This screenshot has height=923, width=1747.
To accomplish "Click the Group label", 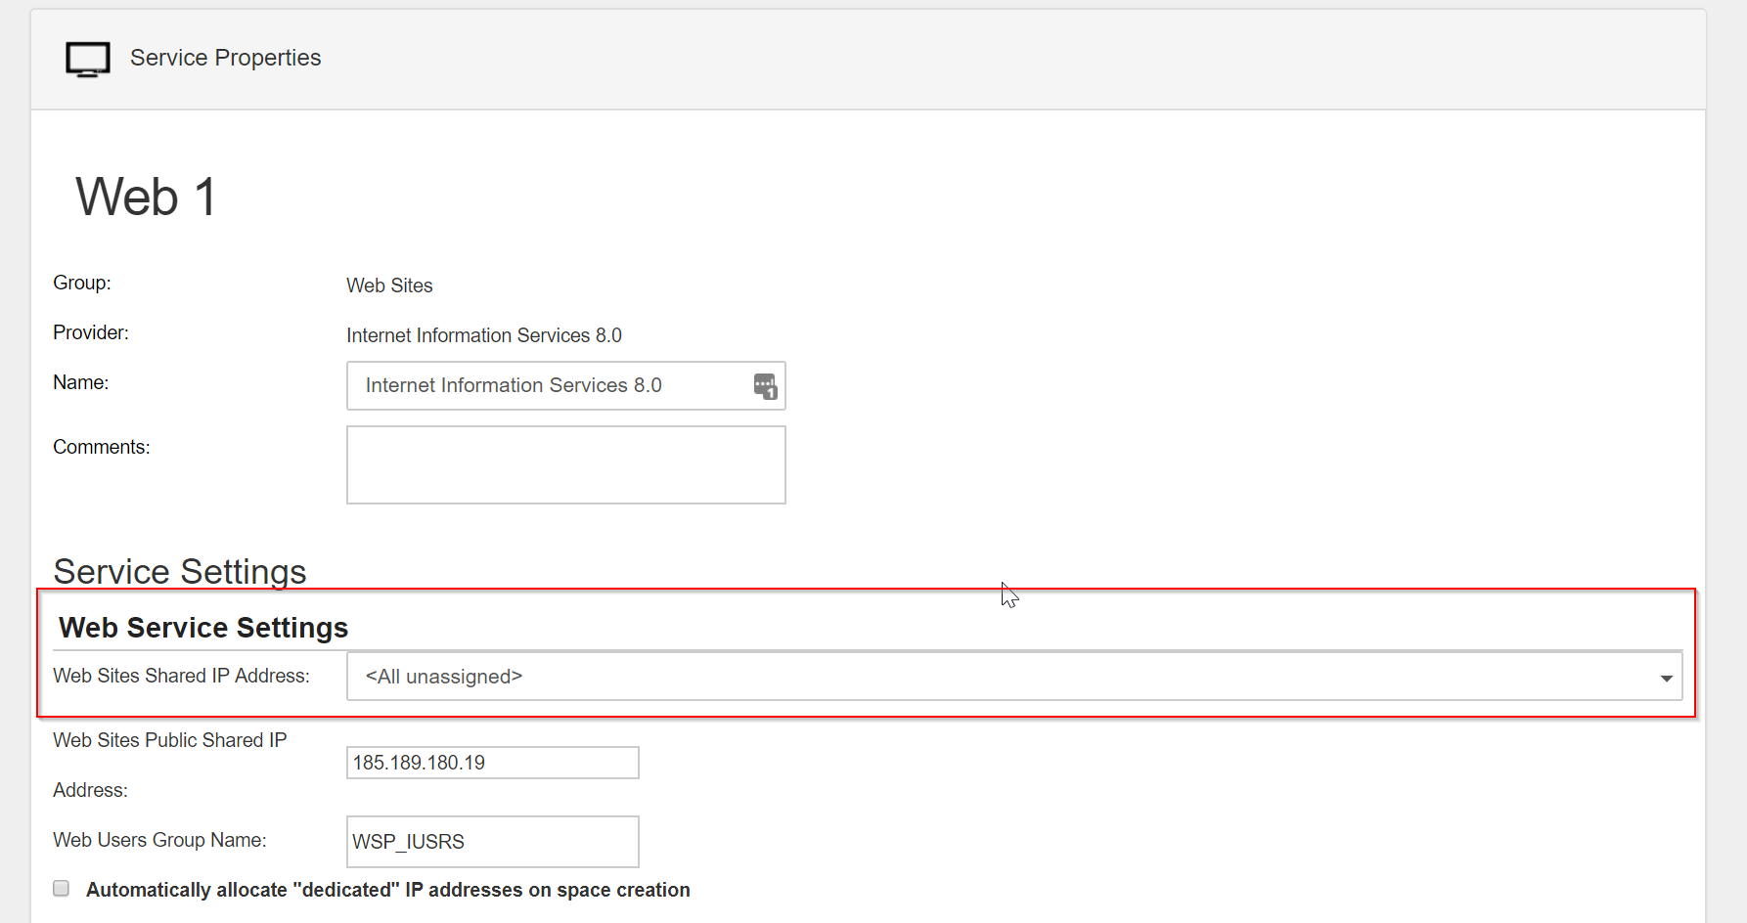I will tap(82, 283).
